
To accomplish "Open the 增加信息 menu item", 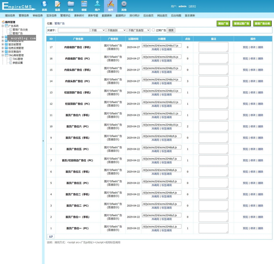I will pos(10,16).
